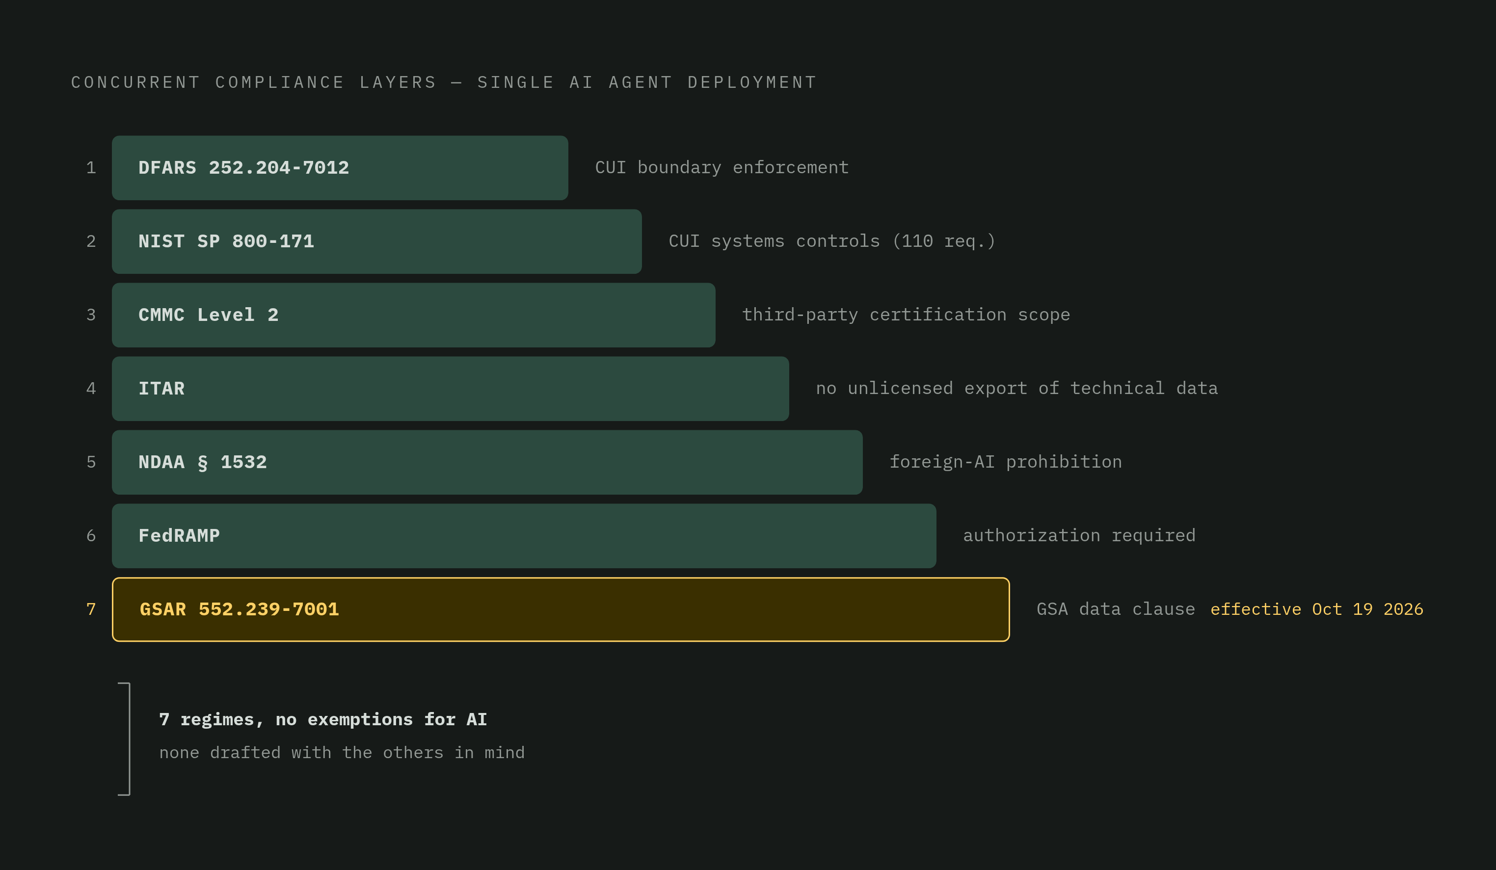Click row number 5 beside NDAA
1496x870 pixels.
pos(91,462)
